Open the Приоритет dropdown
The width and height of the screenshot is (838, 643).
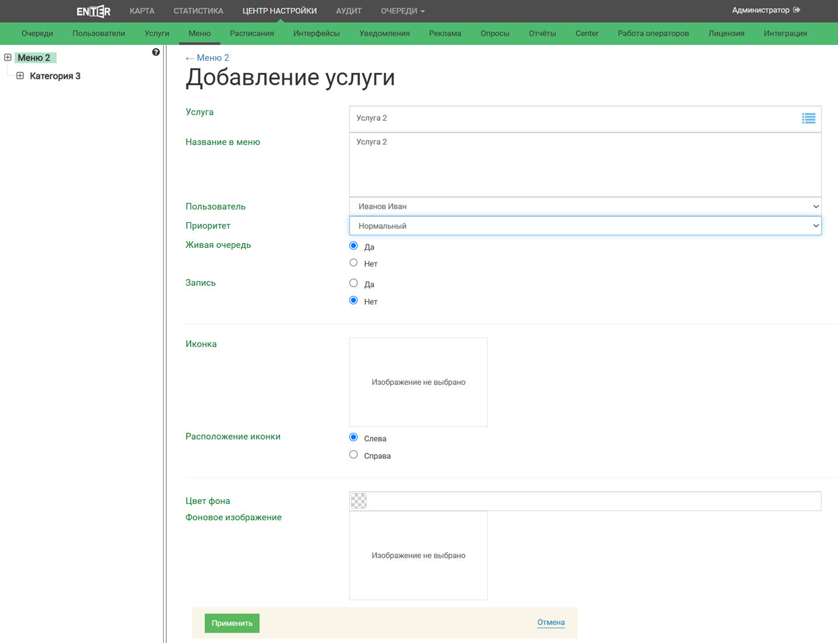coord(585,226)
